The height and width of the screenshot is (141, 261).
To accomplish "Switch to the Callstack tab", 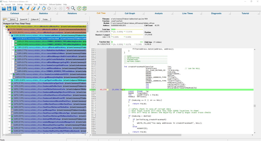I will click(15, 13).
